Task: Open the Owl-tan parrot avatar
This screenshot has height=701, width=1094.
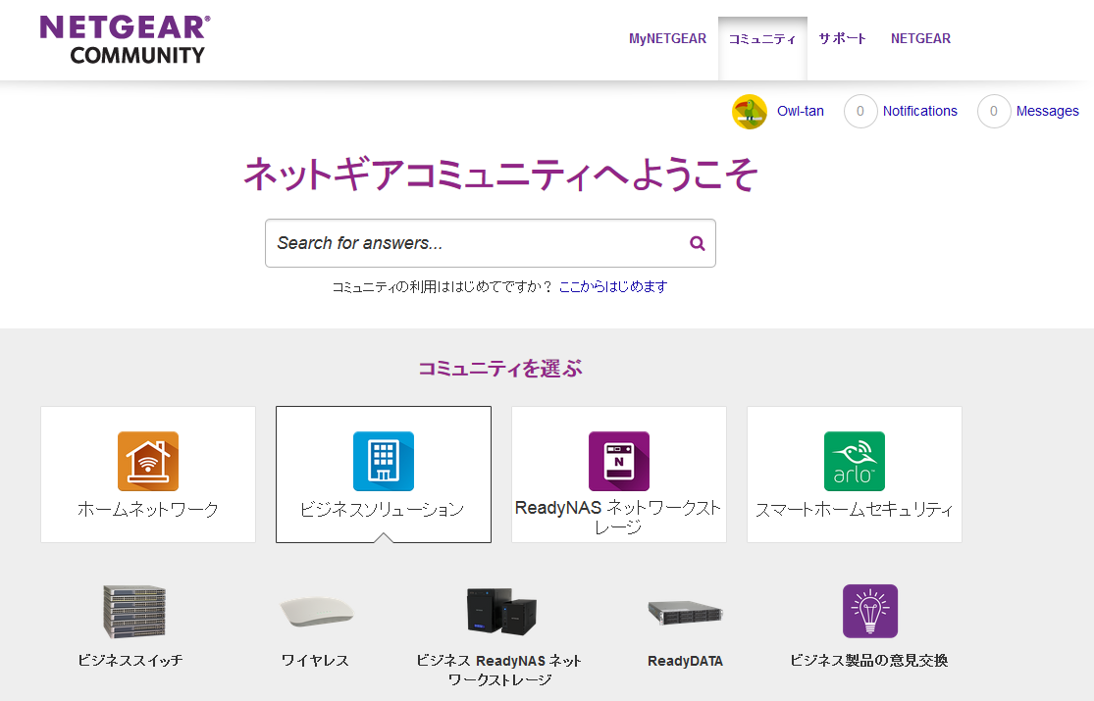Action: coord(750,112)
